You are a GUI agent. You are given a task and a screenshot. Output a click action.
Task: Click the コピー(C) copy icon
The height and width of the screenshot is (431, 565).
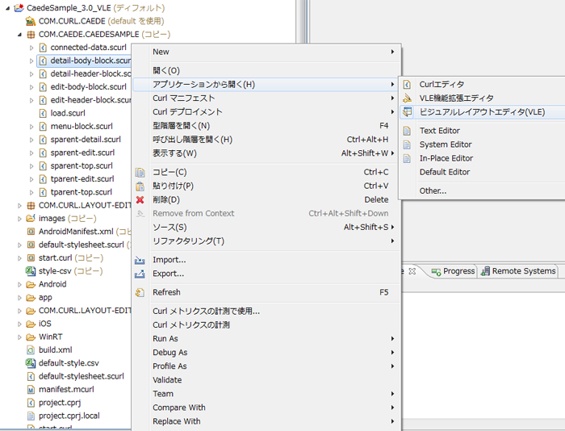(x=140, y=172)
